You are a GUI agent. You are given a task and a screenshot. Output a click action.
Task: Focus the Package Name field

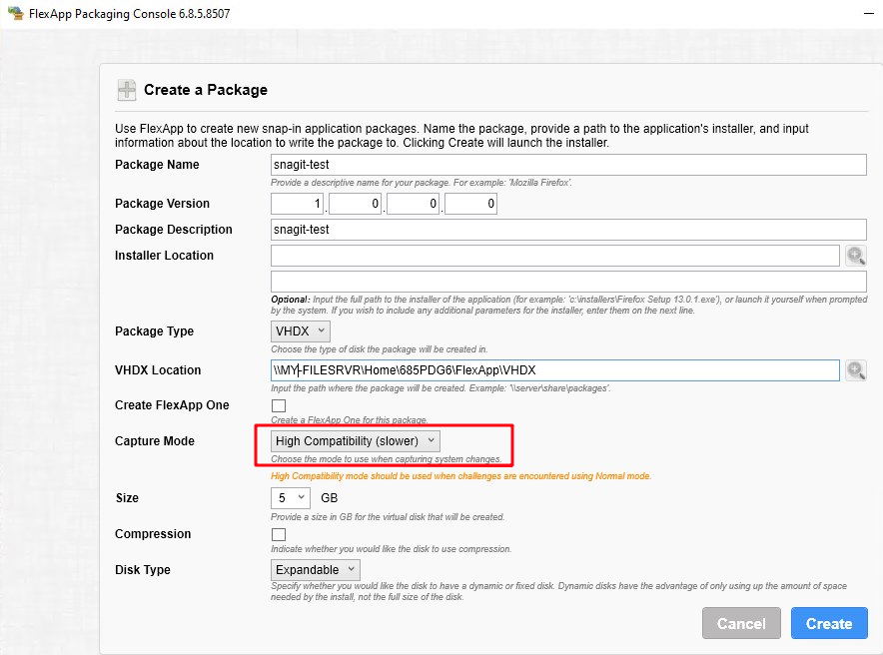(568, 165)
